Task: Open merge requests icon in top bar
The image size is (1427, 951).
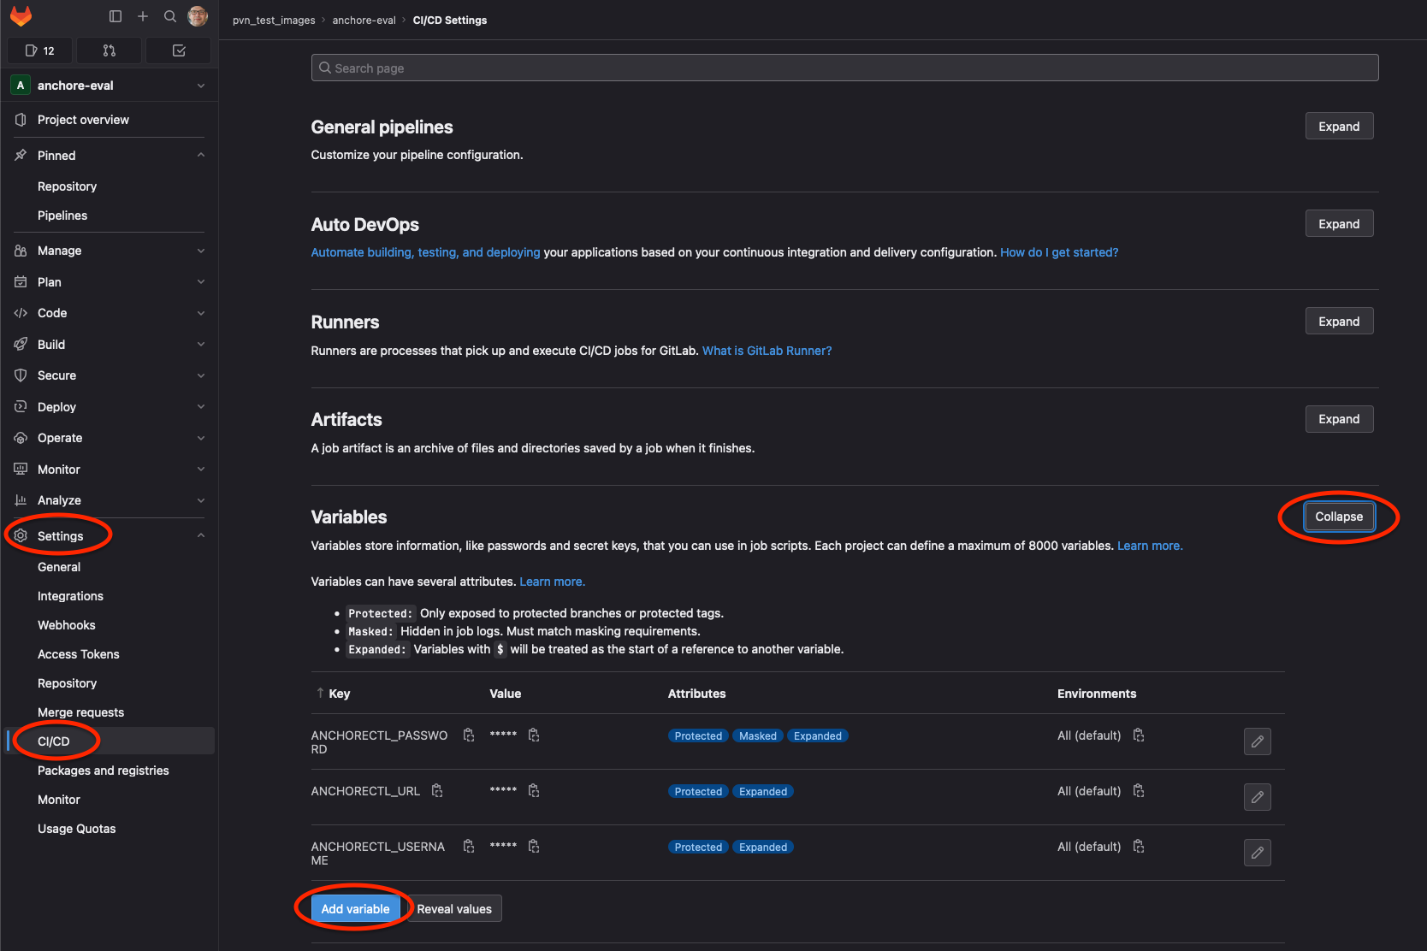Action: pos(109,50)
